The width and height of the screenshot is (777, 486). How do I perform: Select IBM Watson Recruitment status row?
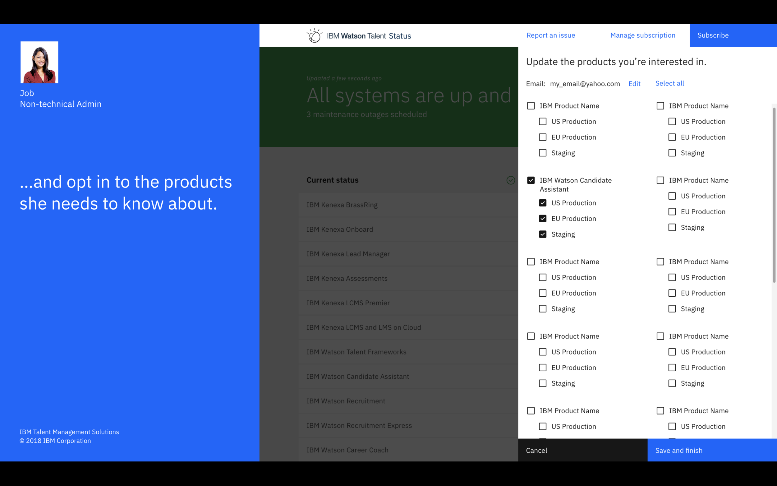click(x=408, y=401)
